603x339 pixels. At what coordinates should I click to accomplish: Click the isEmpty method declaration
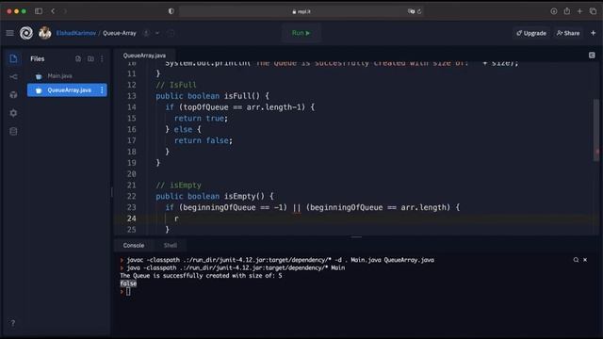pyautogui.click(x=215, y=196)
